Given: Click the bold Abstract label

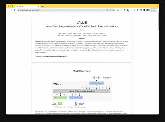Looking at the screenshot, I should pos(38,42).
